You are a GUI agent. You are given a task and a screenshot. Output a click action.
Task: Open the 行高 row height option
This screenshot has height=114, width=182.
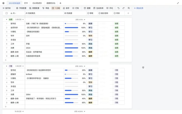[x=76, y=8]
